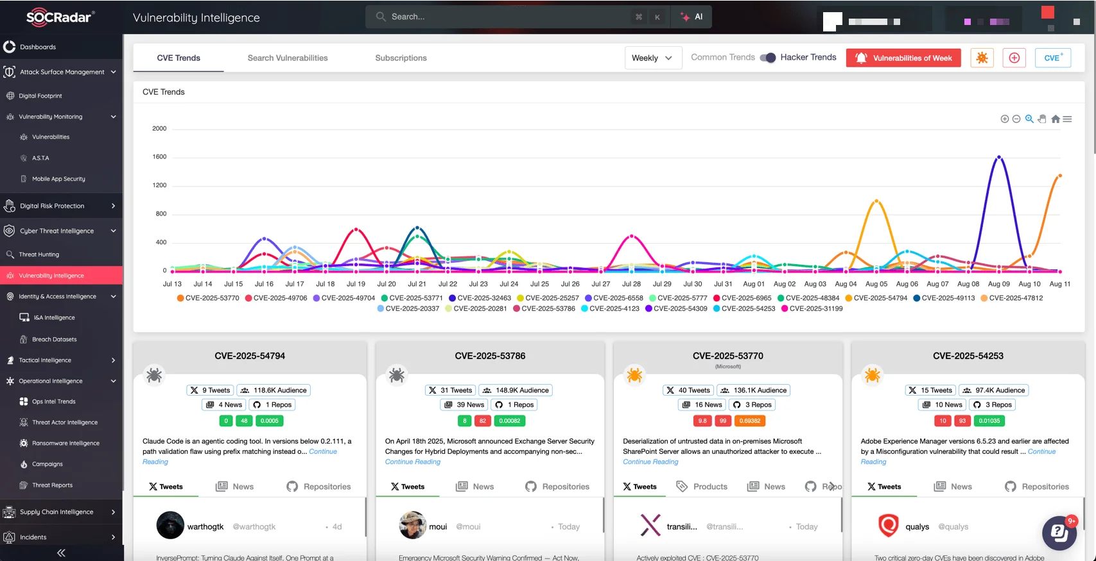Screen dimensions: 1096x561
Task: Open Repositories tab in CVE-2025-53786 card
Action: (557, 487)
